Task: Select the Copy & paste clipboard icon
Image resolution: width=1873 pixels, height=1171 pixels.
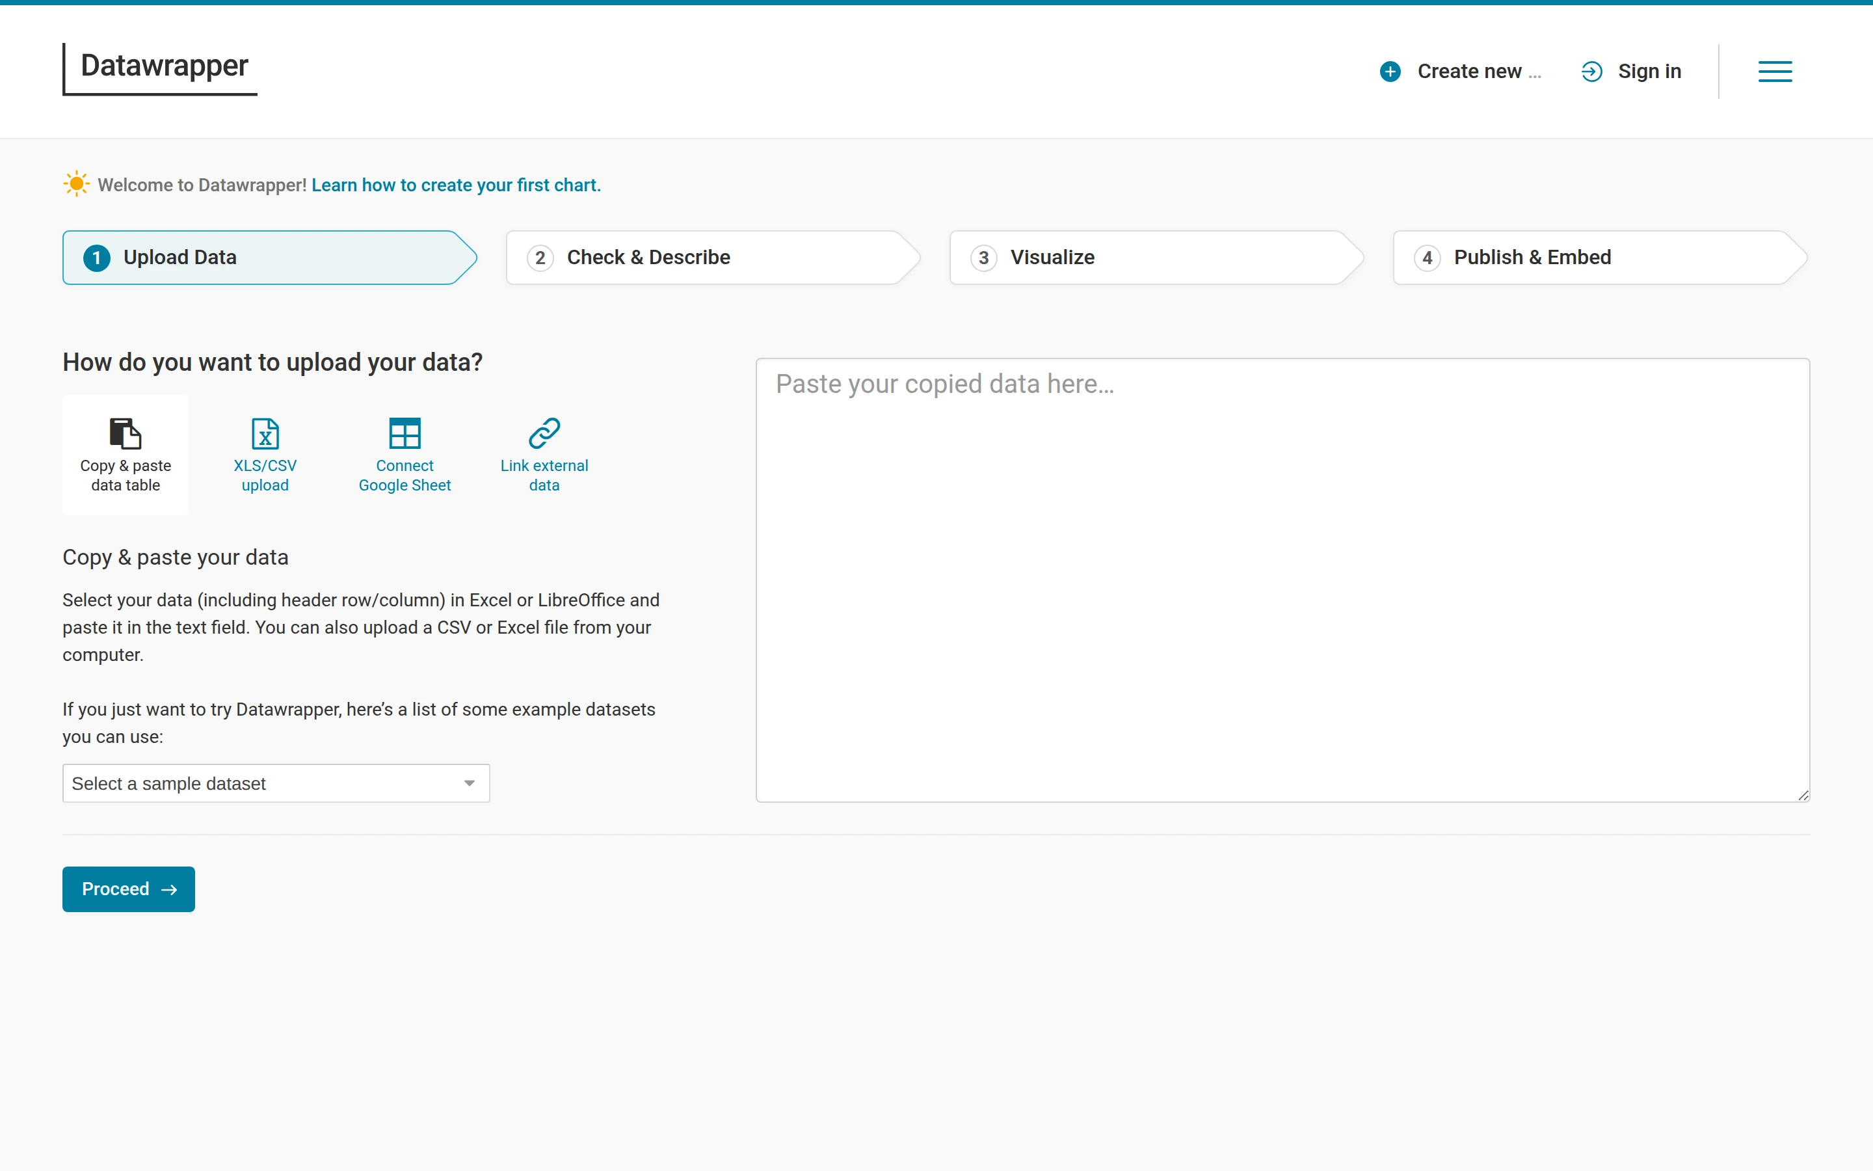Action: [126, 433]
